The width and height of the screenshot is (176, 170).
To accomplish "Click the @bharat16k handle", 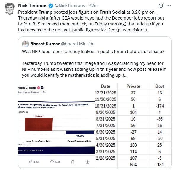I will [73, 44].
